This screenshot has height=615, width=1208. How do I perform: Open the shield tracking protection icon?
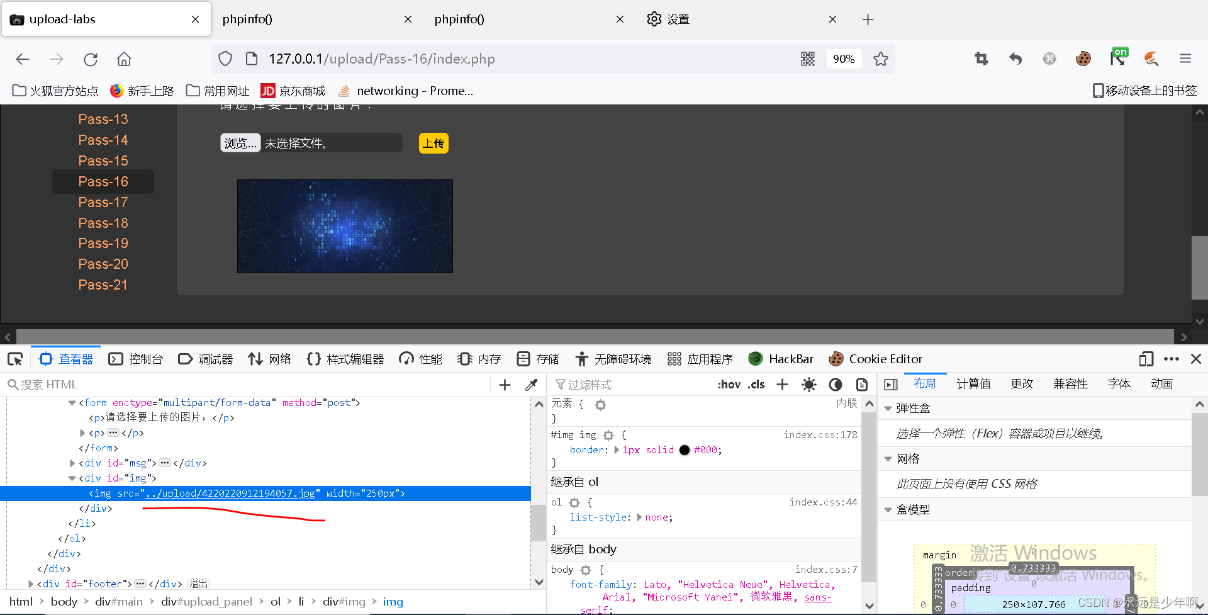(x=225, y=59)
